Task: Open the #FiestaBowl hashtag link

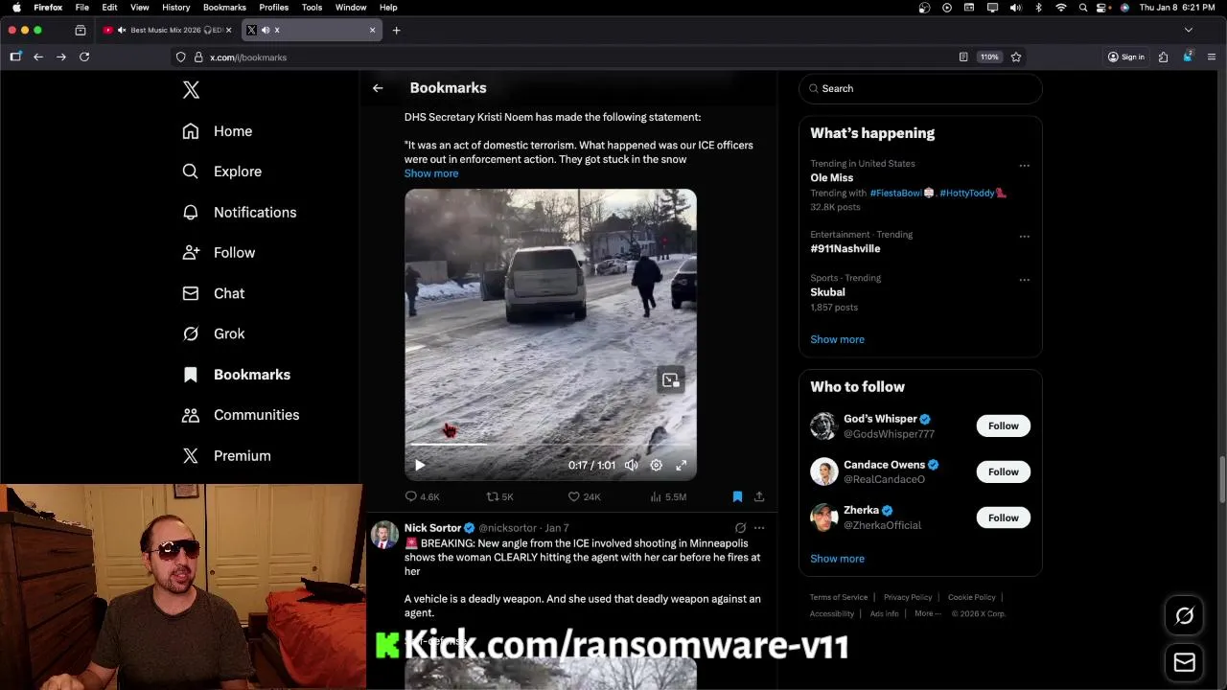Action: click(895, 193)
